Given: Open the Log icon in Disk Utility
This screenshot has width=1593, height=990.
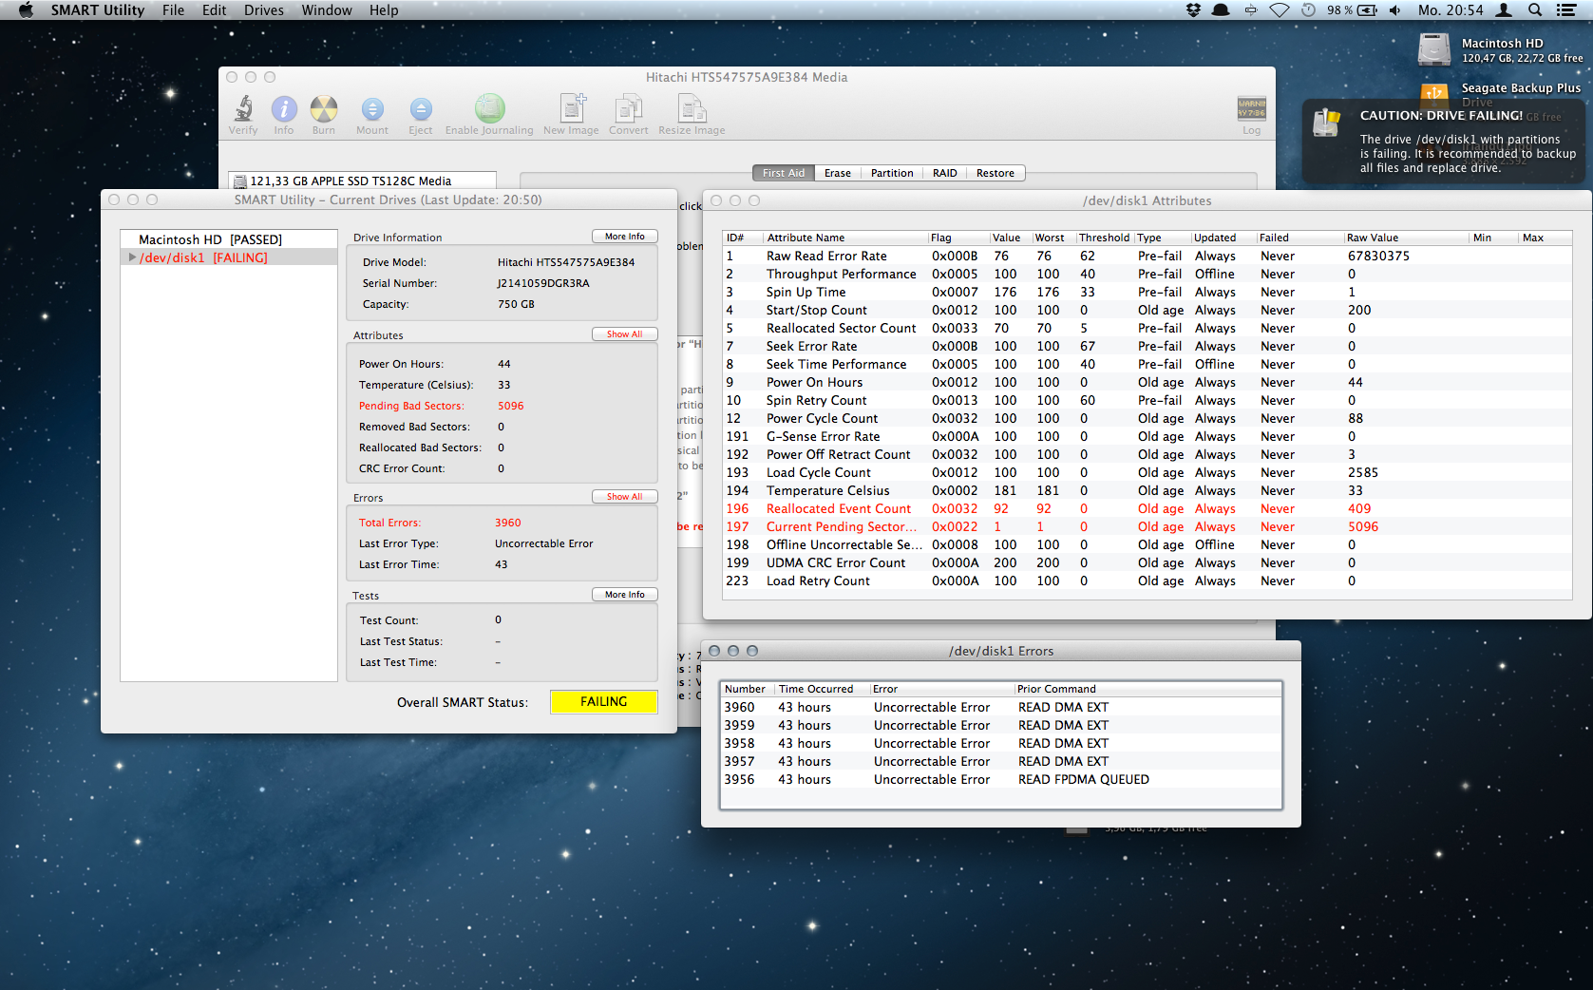Looking at the screenshot, I should [1251, 108].
